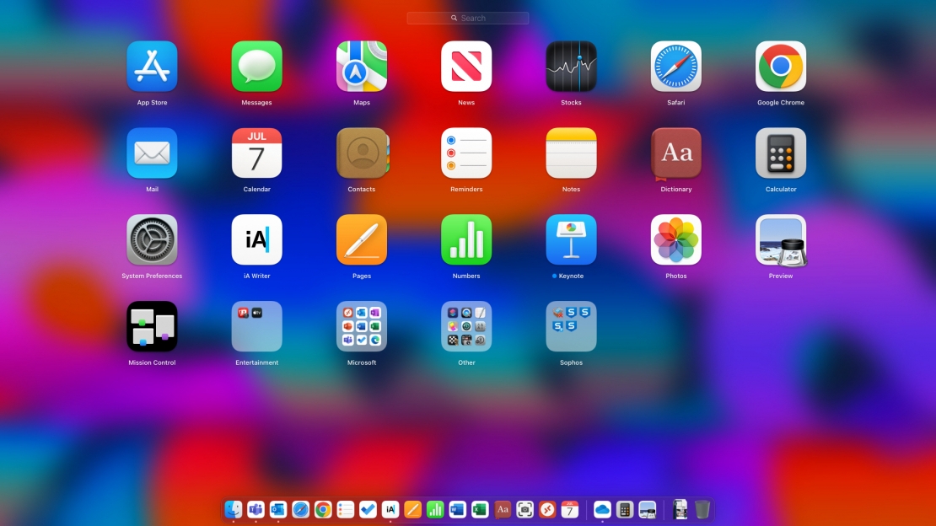
Task: Open the Dictionary app
Action: coord(675,153)
